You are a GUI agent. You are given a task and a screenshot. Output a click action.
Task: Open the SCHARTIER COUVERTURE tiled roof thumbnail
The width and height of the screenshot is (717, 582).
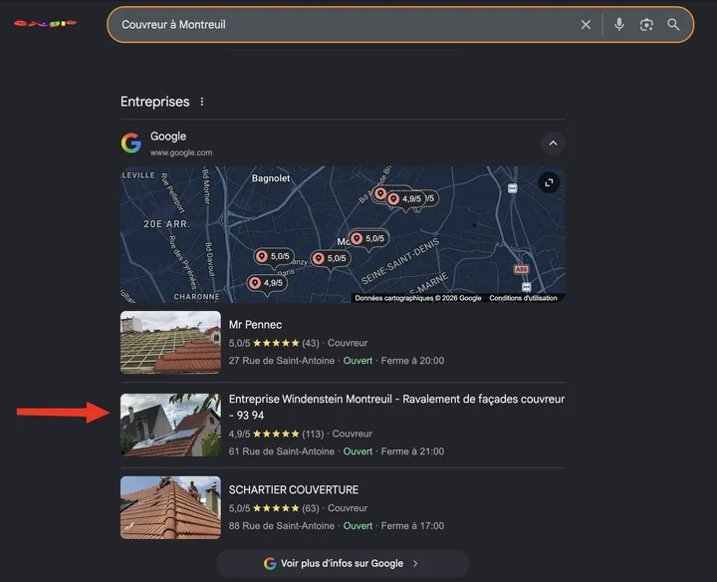[x=170, y=507]
